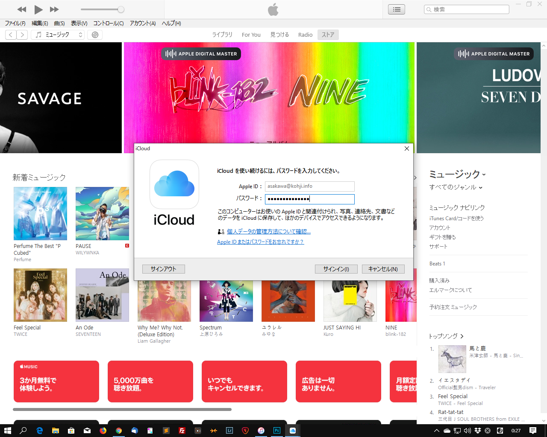This screenshot has height=437, width=547.
Task: Open the ファイル(F) menu
Action: click(15, 23)
